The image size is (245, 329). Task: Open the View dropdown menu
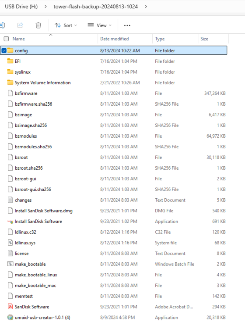click(x=99, y=25)
